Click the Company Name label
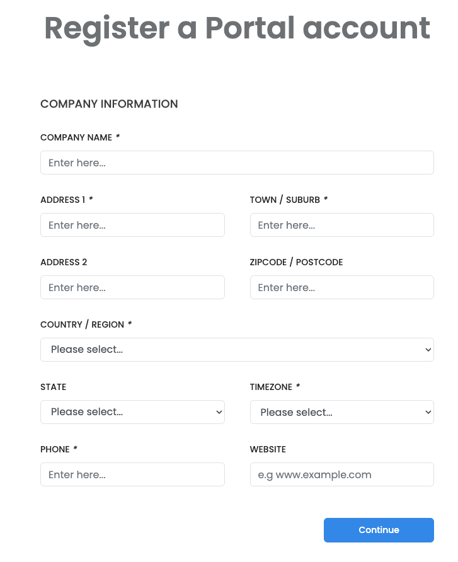The image size is (458, 562). [76, 137]
